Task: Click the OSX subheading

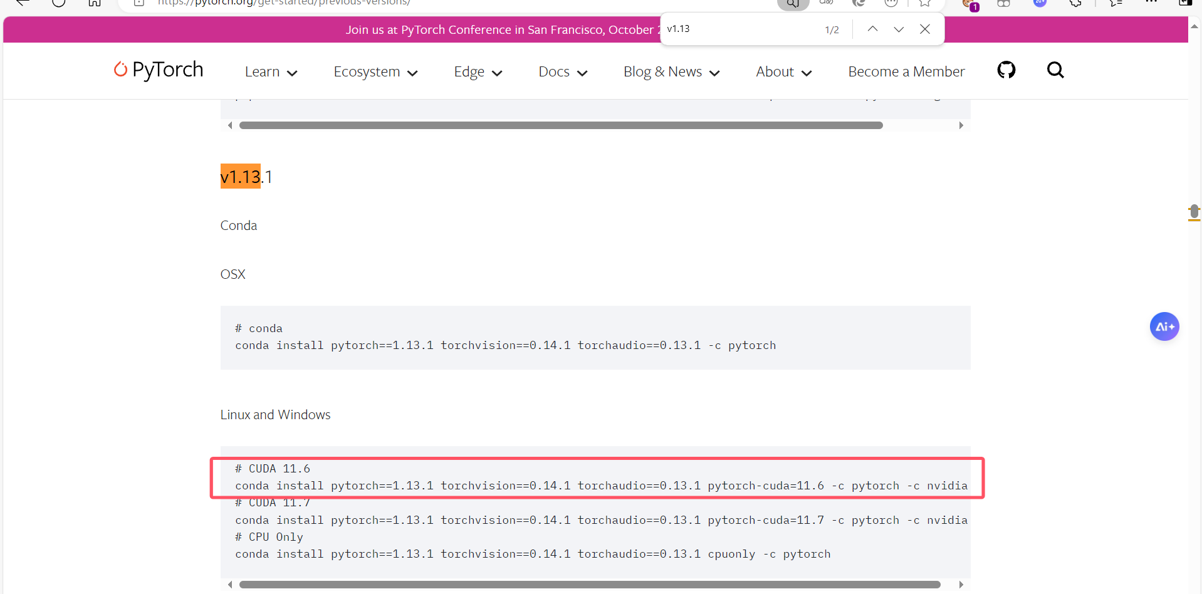Action: pos(233,274)
